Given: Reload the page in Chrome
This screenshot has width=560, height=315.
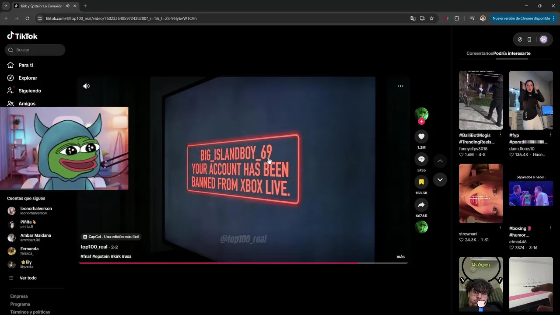Looking at the screenshot, I should coord(27,18).
